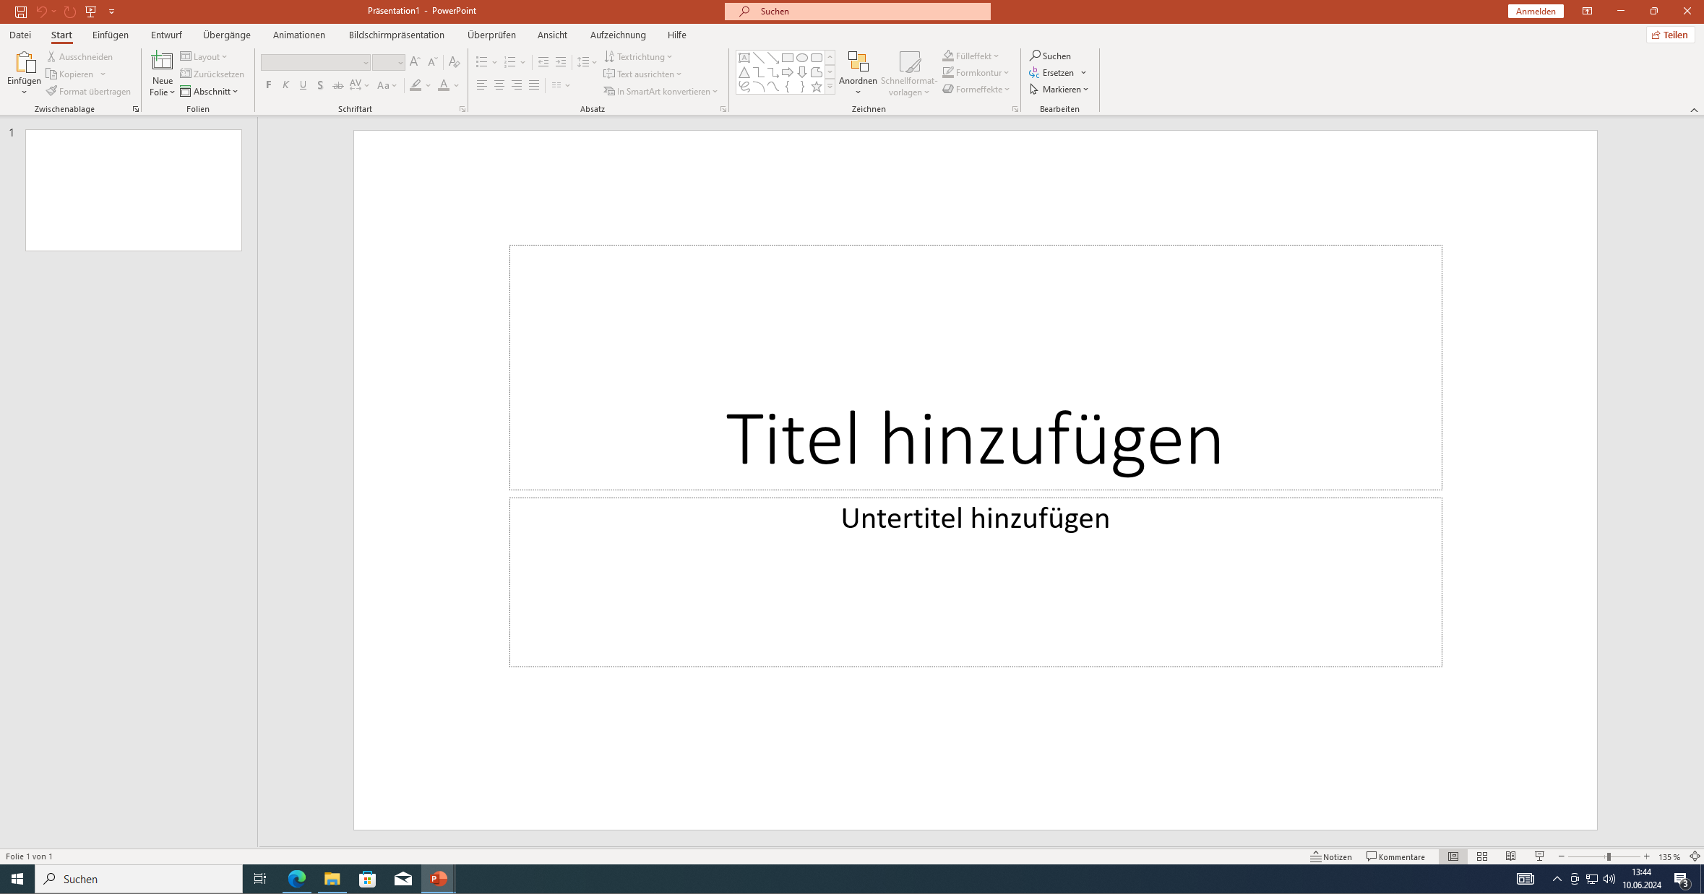Clear all formatting eraser icon
This screenshot has height=894, width=1704.
coord(454,62)
